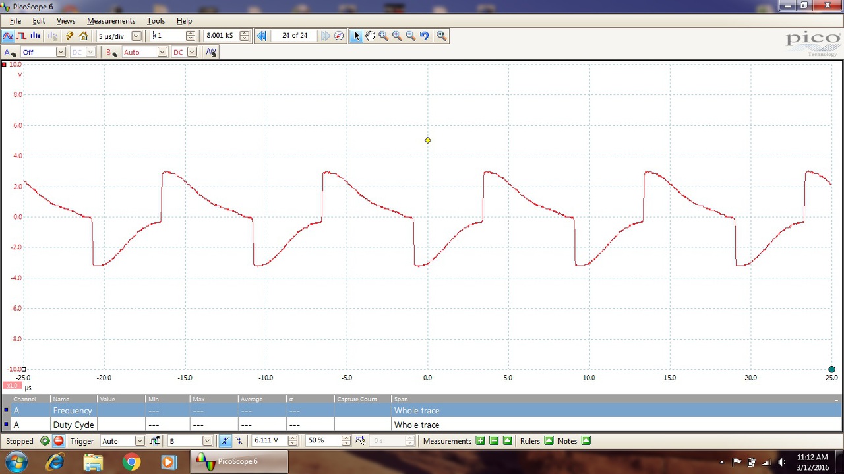Open the Measurements menu
This screenshot has height=474, width=844.
pos(111,21)
